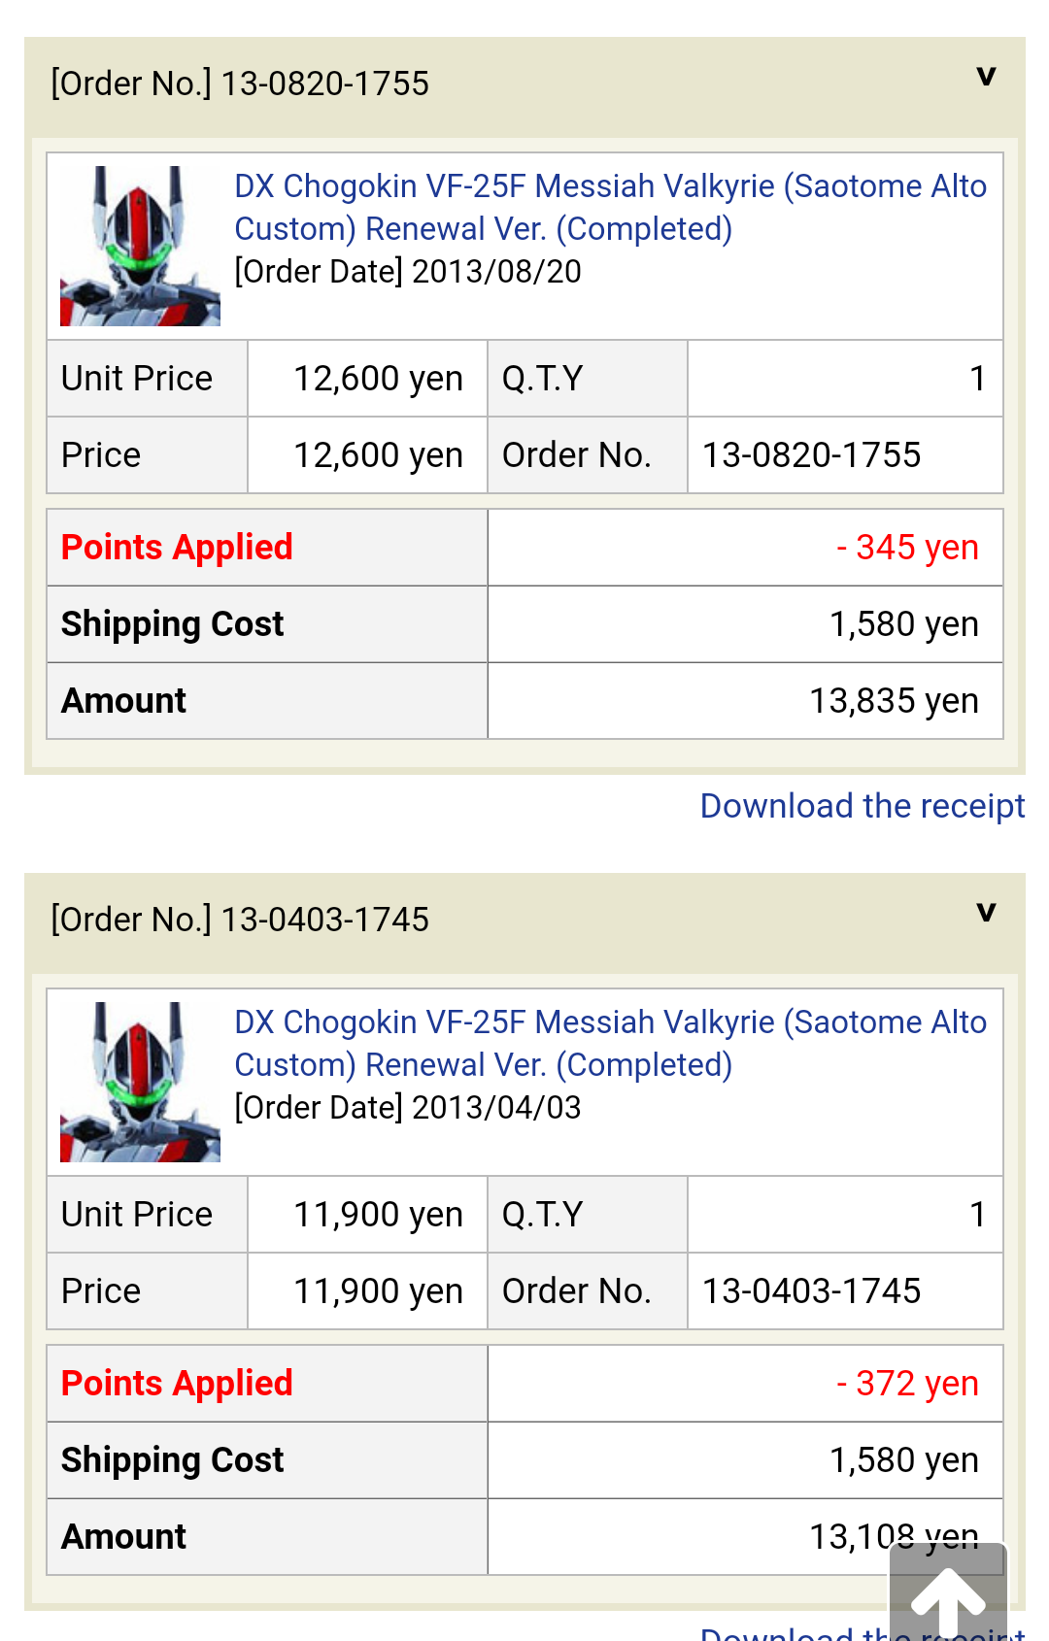Click the first order's Valkyrie product thumbnail

pos(140,246)
